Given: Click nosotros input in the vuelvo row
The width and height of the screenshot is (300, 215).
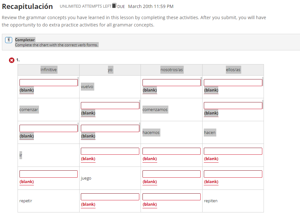Looking at the screenshot, I should coord(172,83).
